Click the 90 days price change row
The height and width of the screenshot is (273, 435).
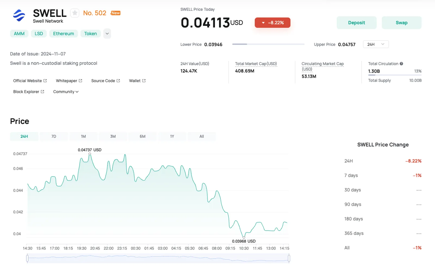[x=383, y=204]
